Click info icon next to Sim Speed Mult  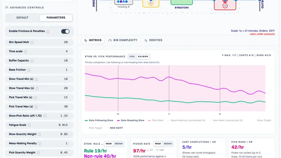point(32,43)
